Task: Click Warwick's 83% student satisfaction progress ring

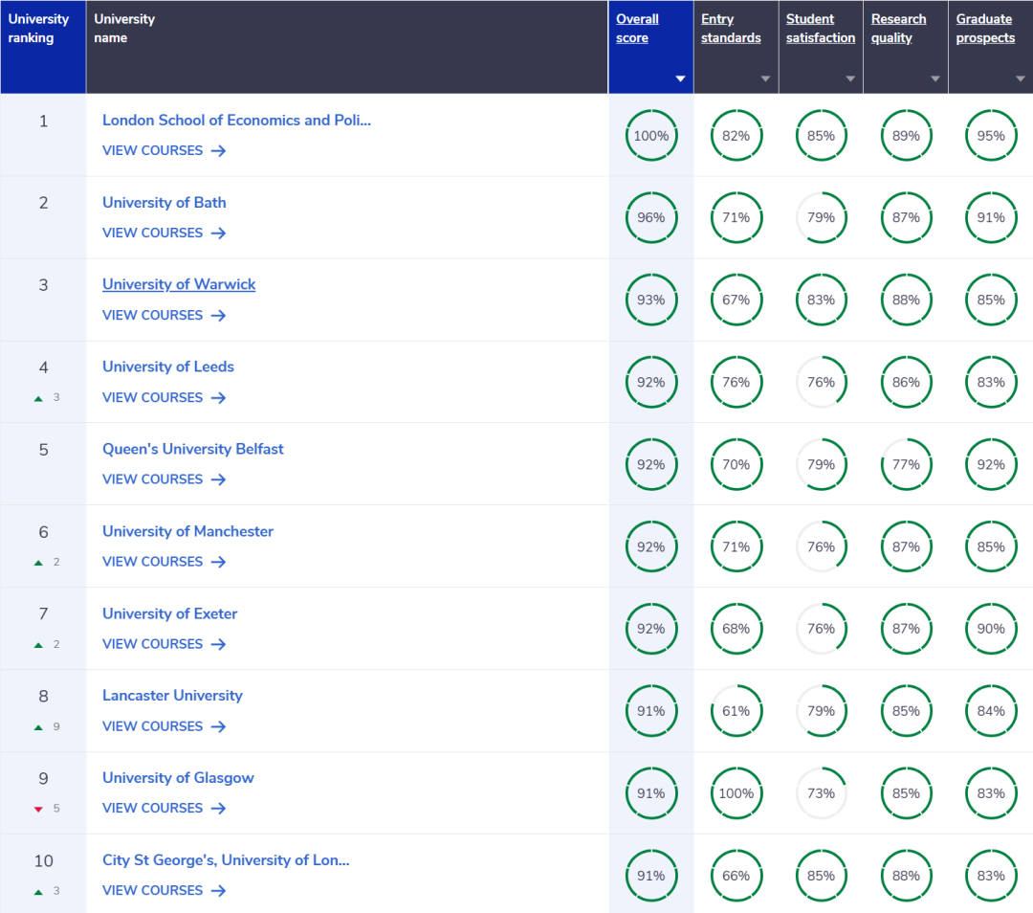Action: [x=821, y=300]
